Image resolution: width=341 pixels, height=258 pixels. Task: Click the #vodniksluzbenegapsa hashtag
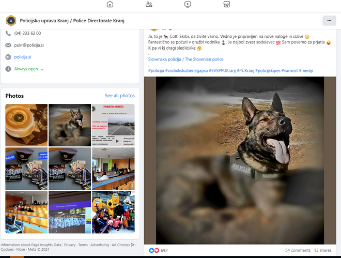pos(187,70)
